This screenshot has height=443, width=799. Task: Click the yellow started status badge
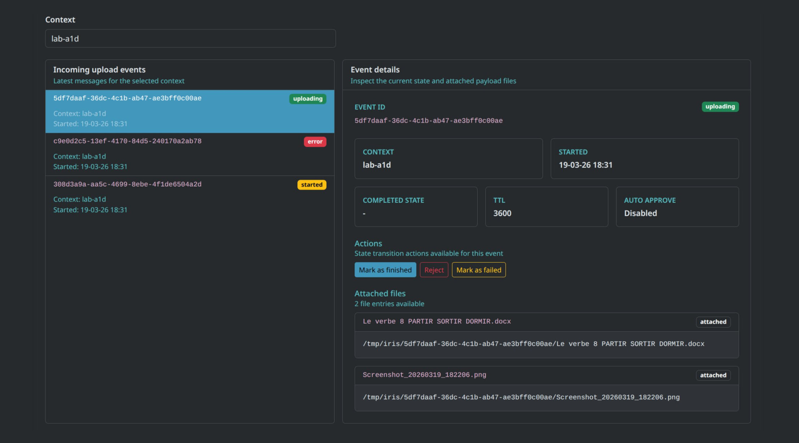(x=311, y=185)
